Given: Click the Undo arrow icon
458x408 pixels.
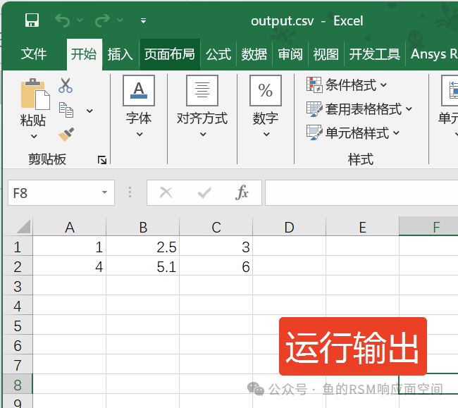Looking at the screenshot, I should point(63,20).
